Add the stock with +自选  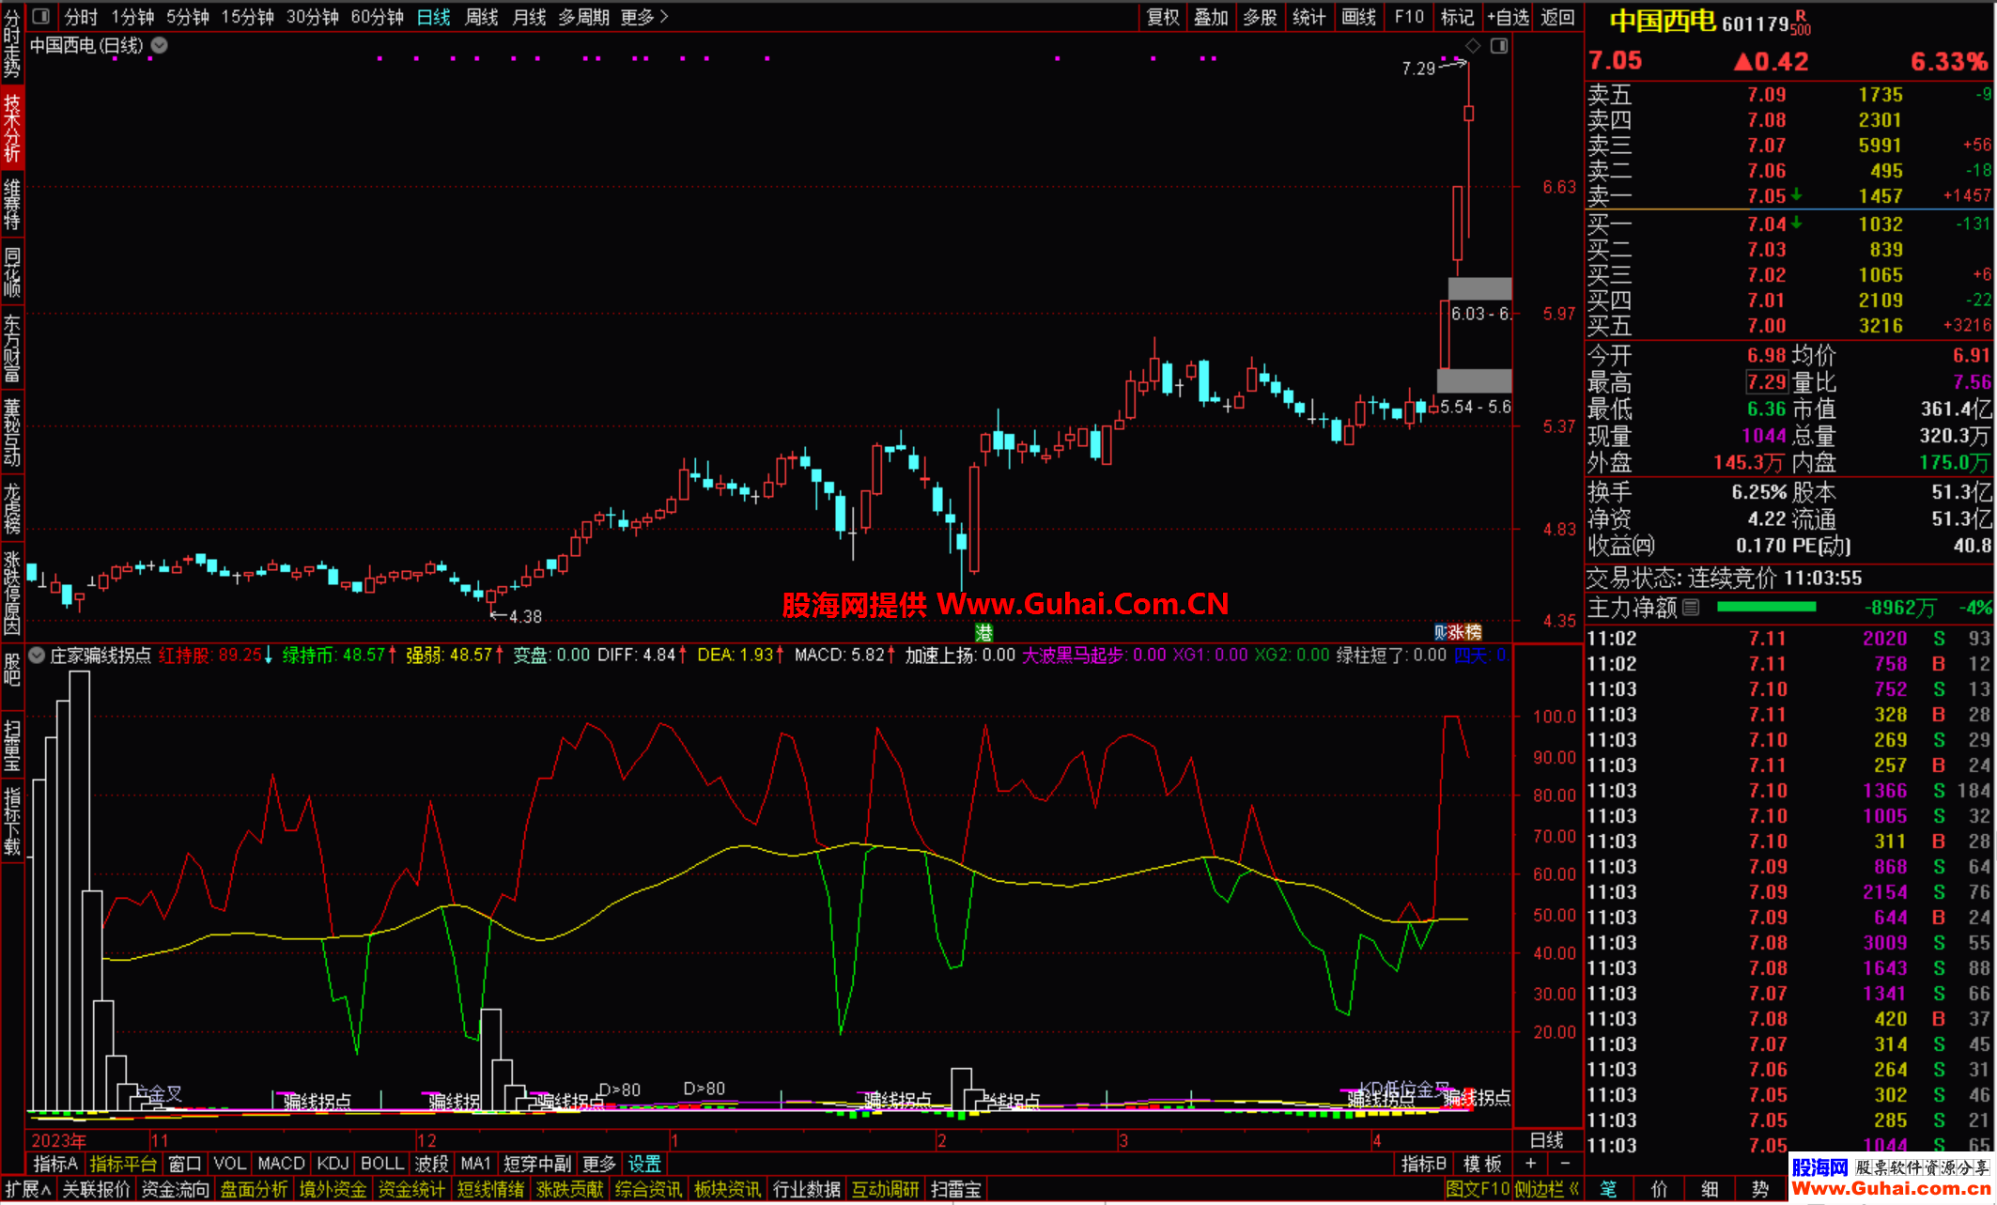click(x=1508, y=17)
